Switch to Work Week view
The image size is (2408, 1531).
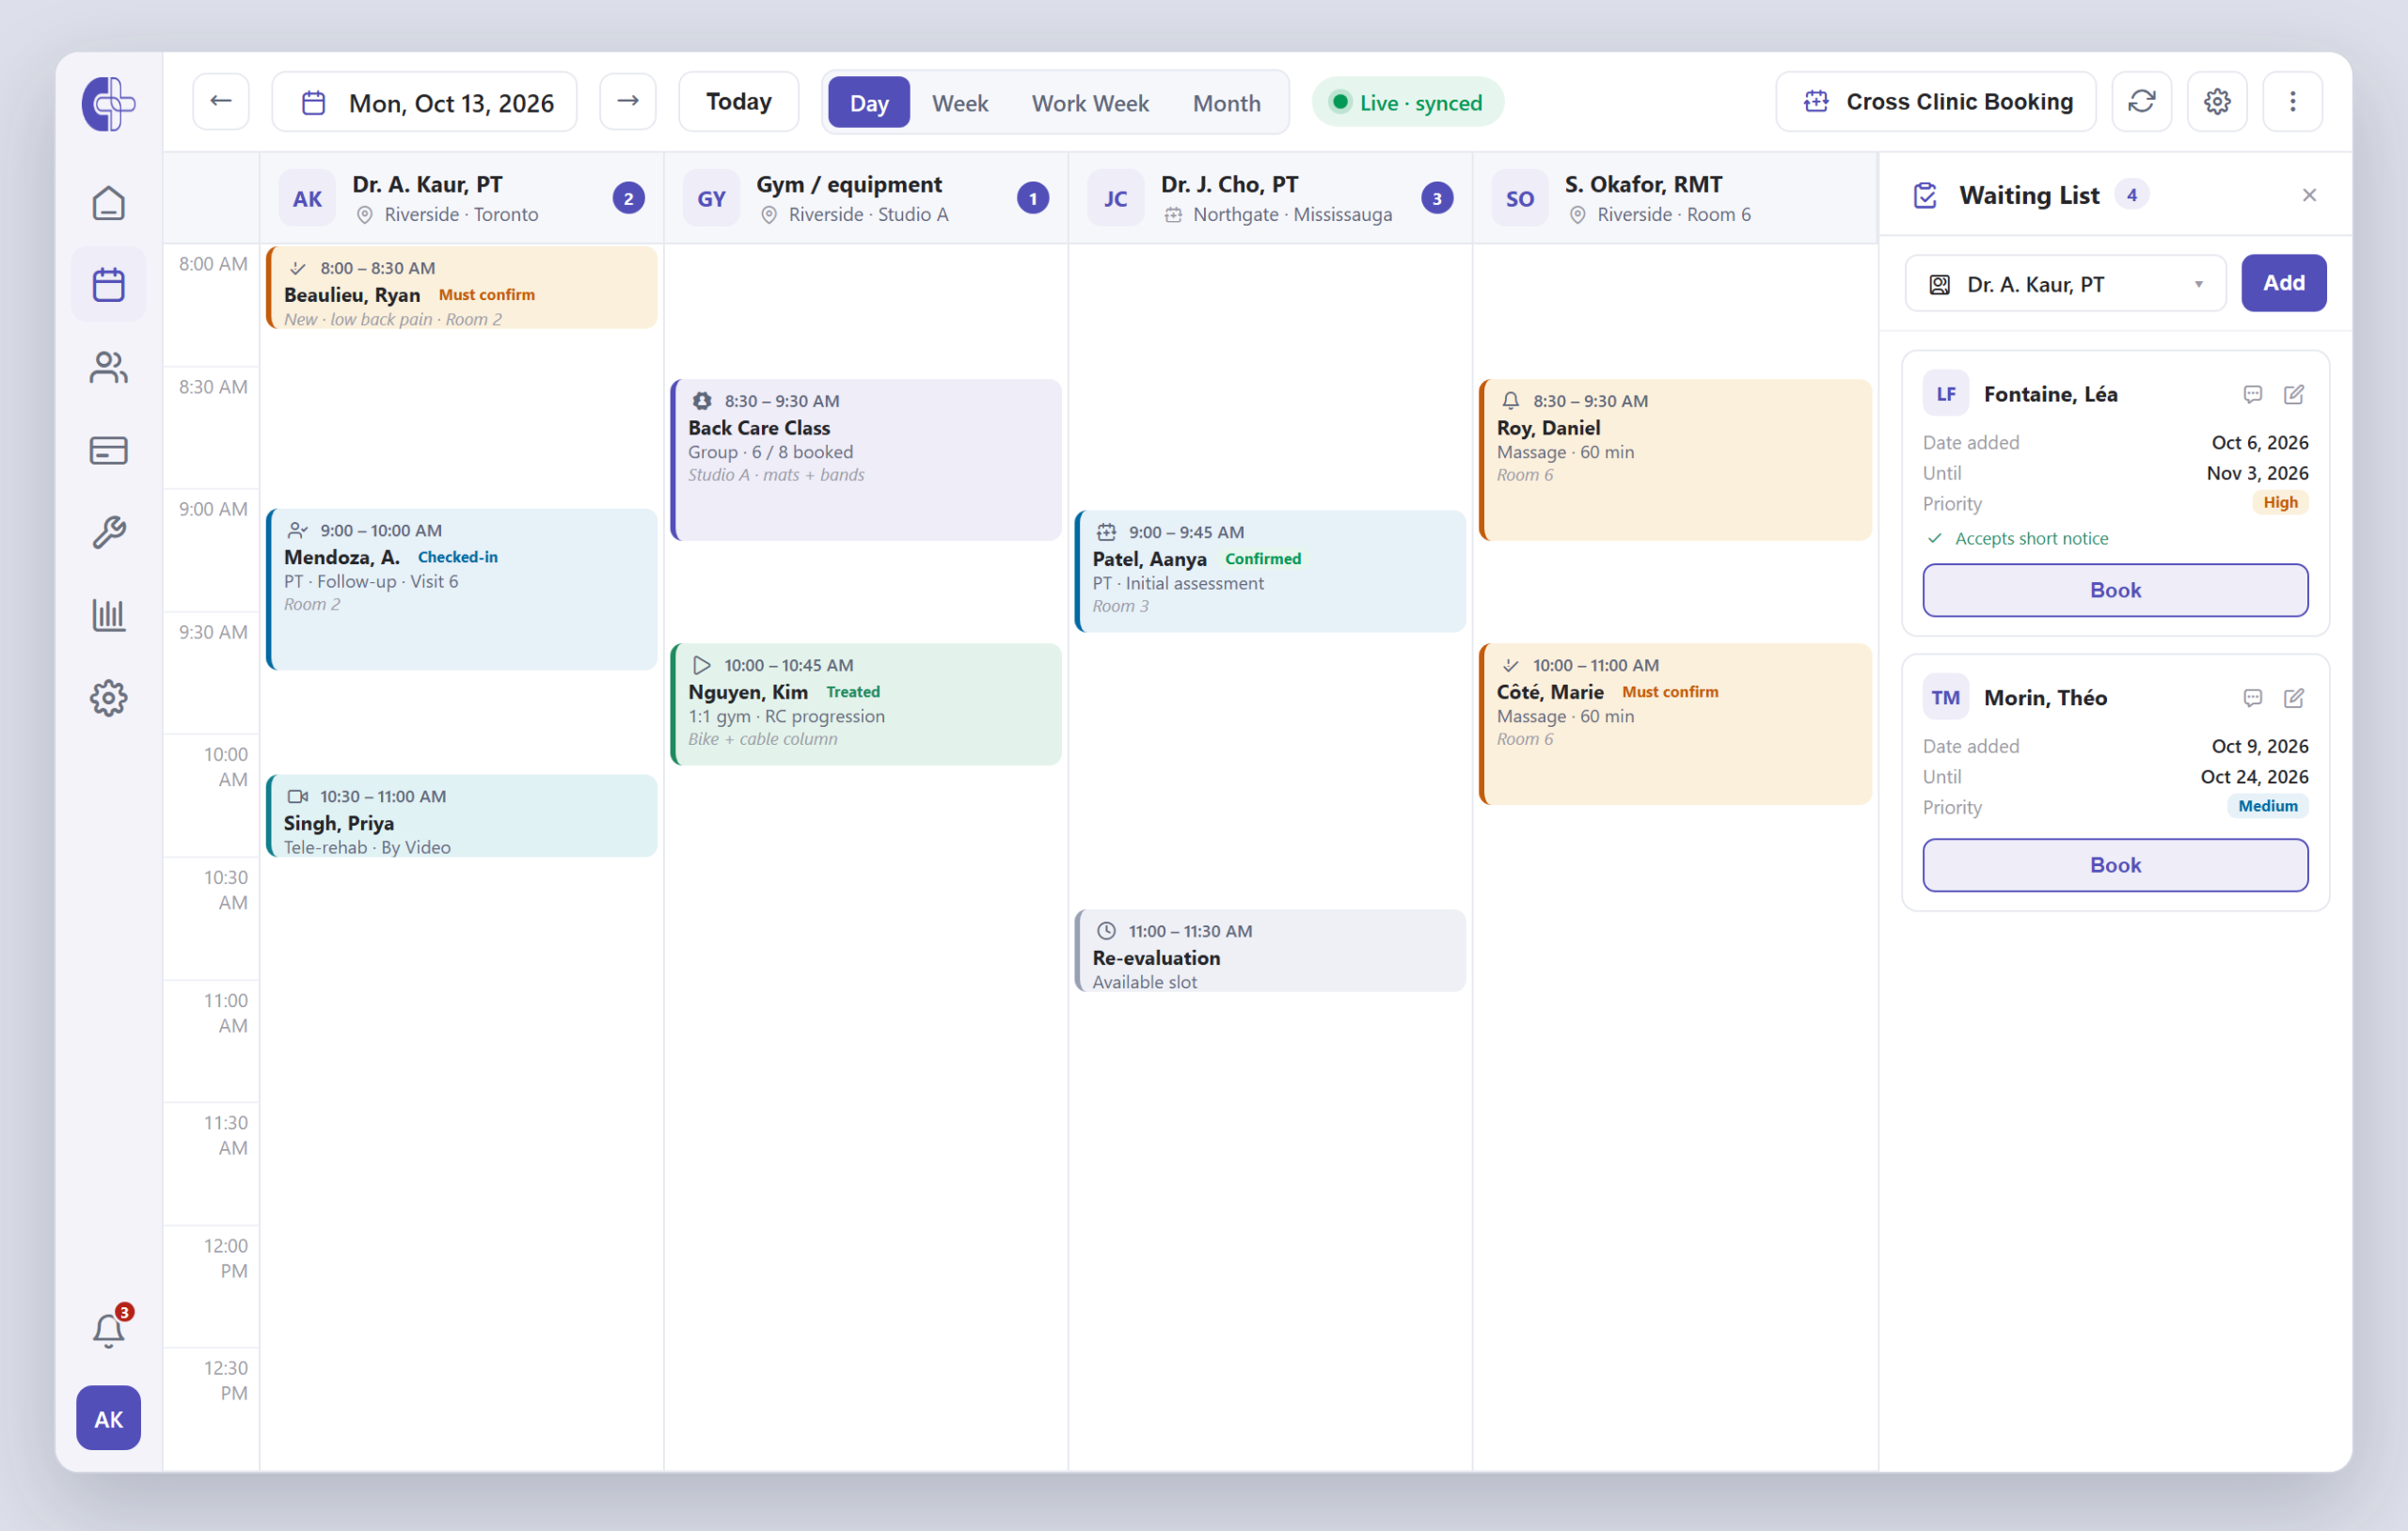[x=1090, y=103]
